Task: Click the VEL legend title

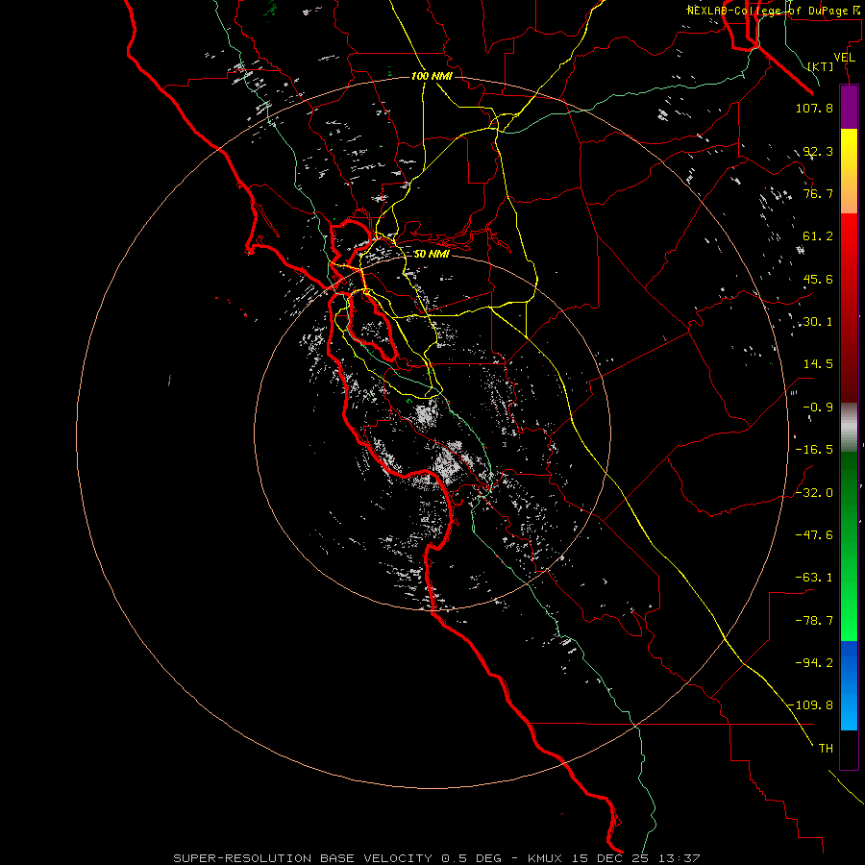Action: click(x=844, y=58)
